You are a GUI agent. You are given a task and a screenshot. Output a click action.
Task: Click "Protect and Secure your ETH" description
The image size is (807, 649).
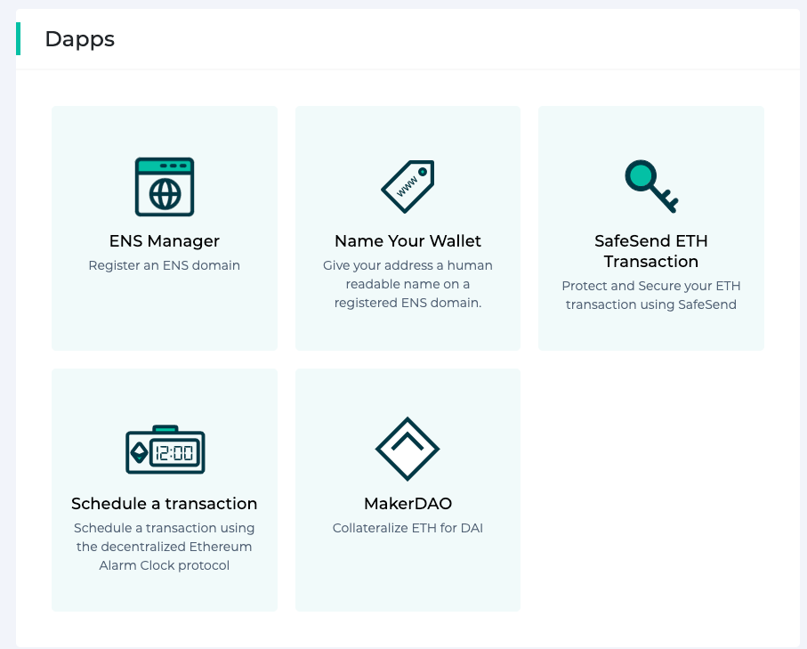[650, 286]
